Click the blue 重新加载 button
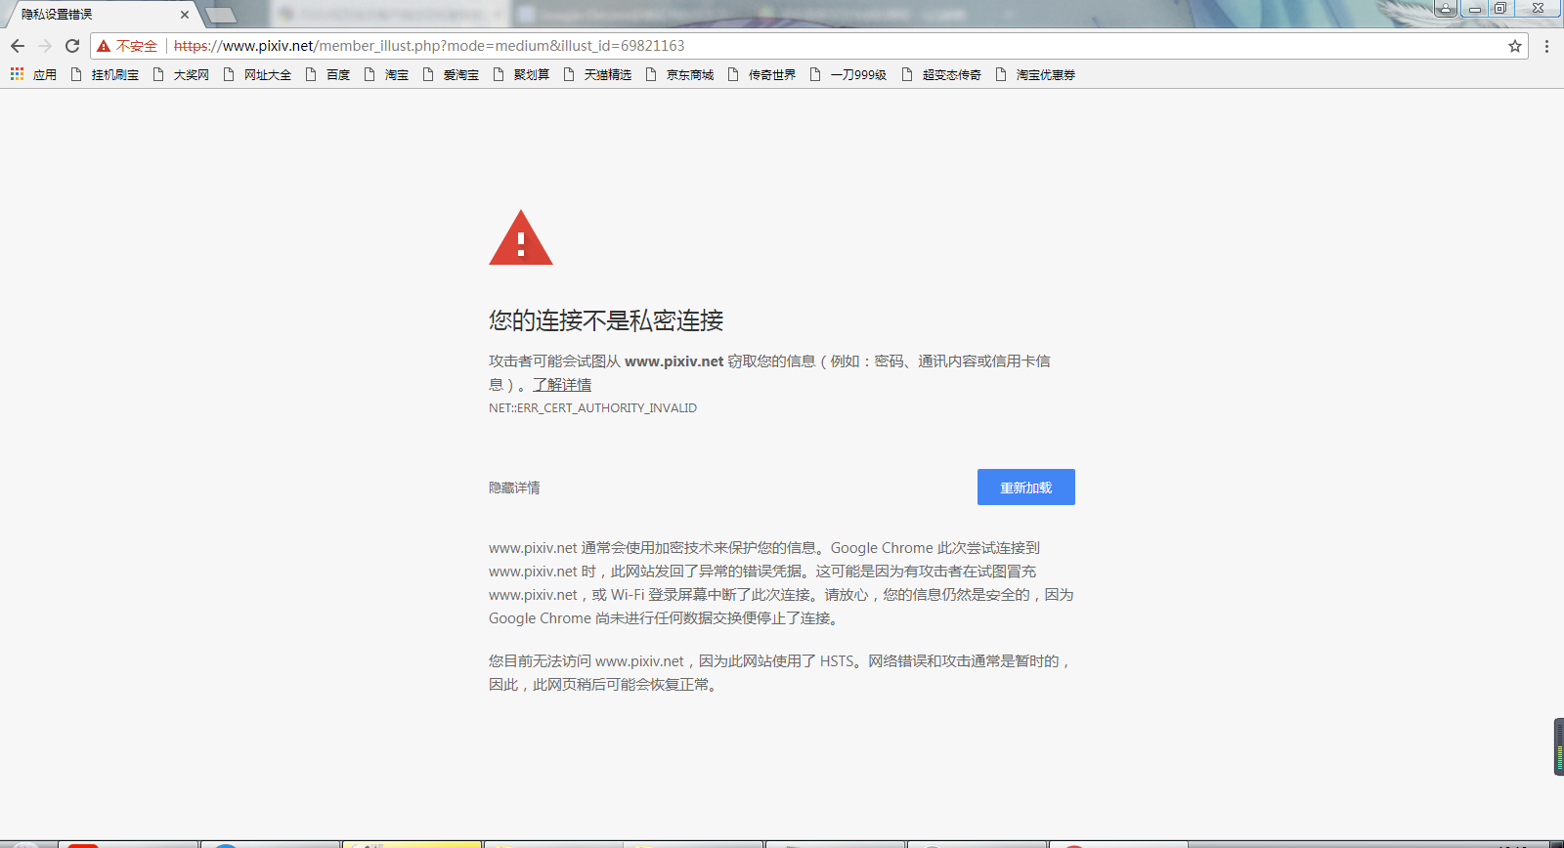Image resolution: width=1564 pixels, height=848 pixels. click(x=1026, y=488)
